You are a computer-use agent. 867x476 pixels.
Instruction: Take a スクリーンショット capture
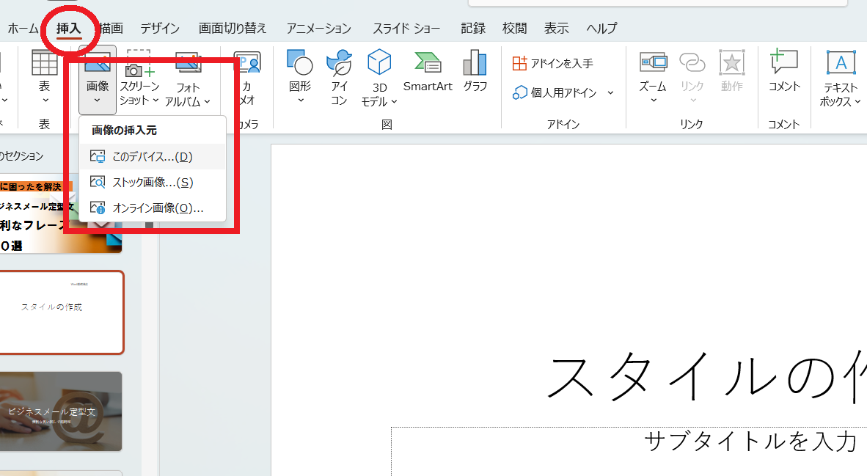[x=138, y=77]
